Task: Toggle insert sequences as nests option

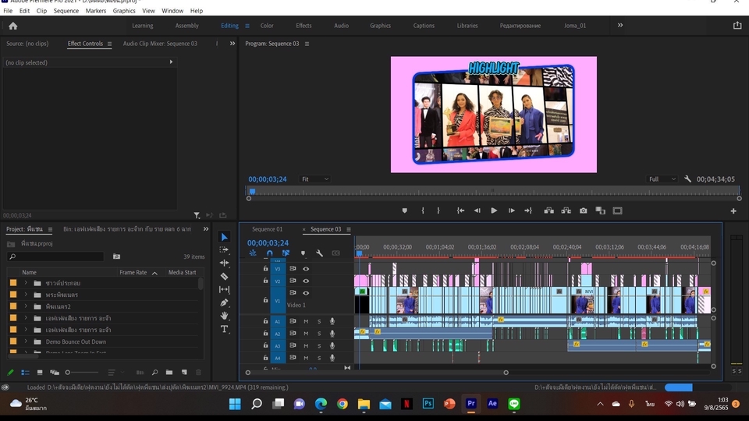Action: click(x=253, y=253)
